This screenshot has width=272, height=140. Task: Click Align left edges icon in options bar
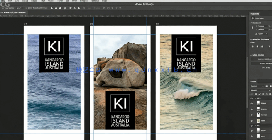point(52,8)
